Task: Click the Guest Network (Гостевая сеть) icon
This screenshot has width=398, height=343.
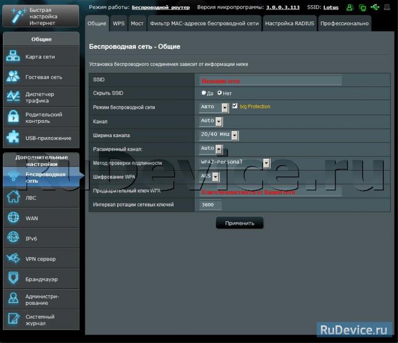Action: tap(13, 77)
